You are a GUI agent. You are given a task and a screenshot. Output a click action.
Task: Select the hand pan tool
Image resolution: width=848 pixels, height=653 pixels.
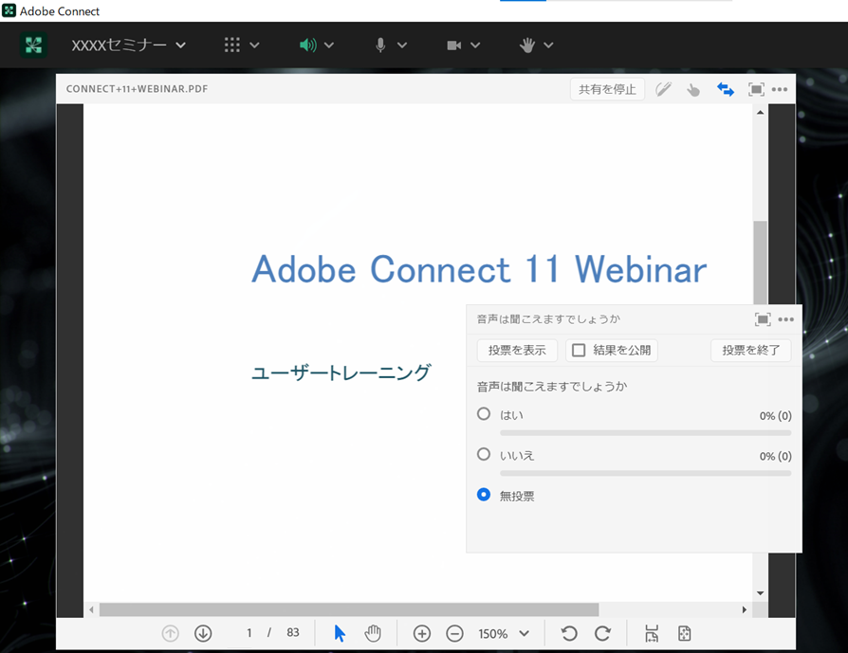[x=373, y=633]
